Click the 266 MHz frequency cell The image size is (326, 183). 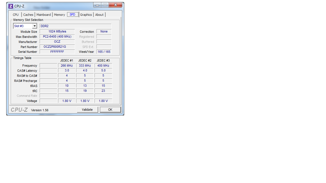pos(67,66)
